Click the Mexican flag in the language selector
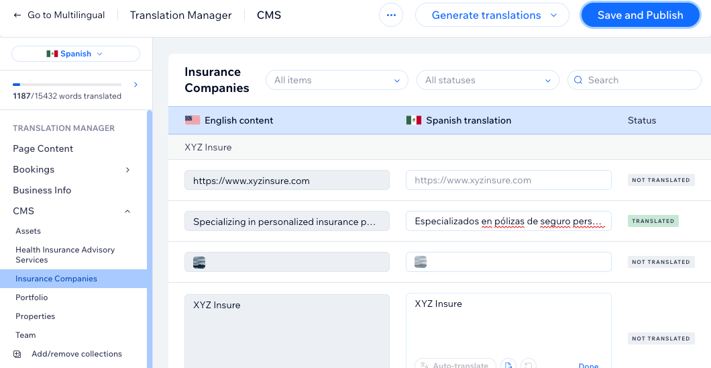Image resolution: width=711 pixels, height=368 pixels. click(52, 54)
